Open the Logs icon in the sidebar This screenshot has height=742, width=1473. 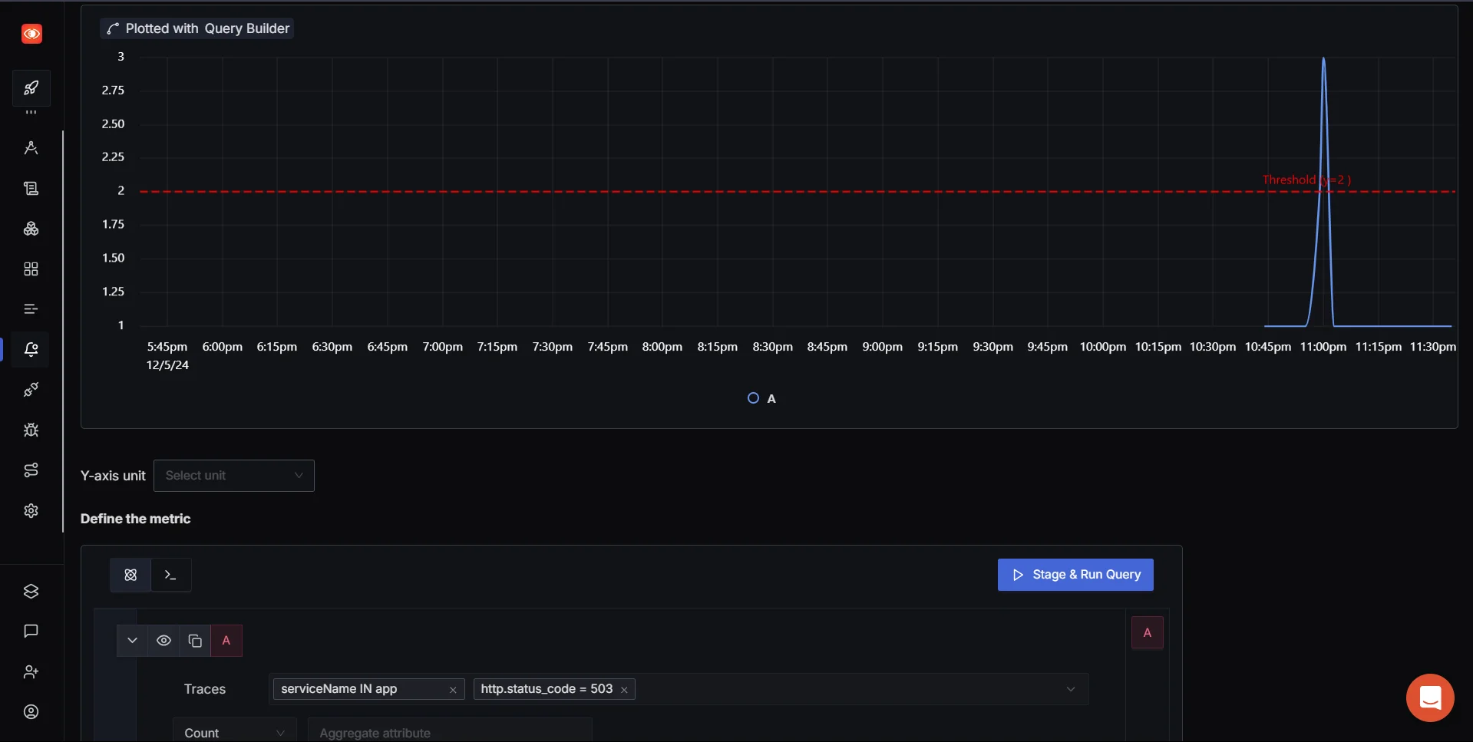click(31, 188)
